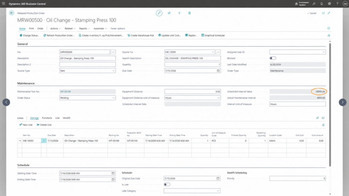Expand the Automate menu
Viewport: 349px width, 196px height.
[x=100, y=29]
